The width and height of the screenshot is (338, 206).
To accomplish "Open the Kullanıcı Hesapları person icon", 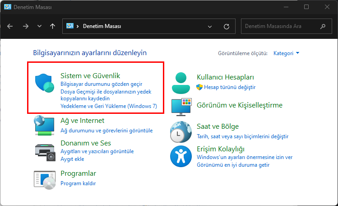I will tap(181, 83).
